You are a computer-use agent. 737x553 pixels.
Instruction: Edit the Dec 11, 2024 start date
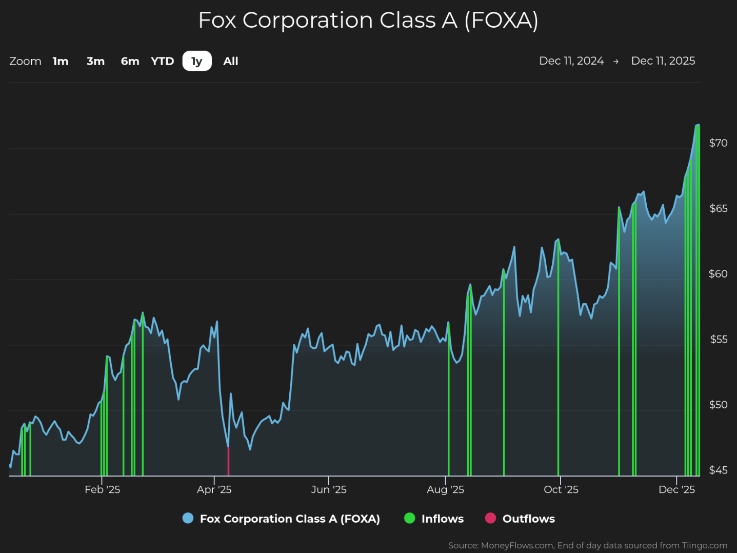(x=571, y=61)
